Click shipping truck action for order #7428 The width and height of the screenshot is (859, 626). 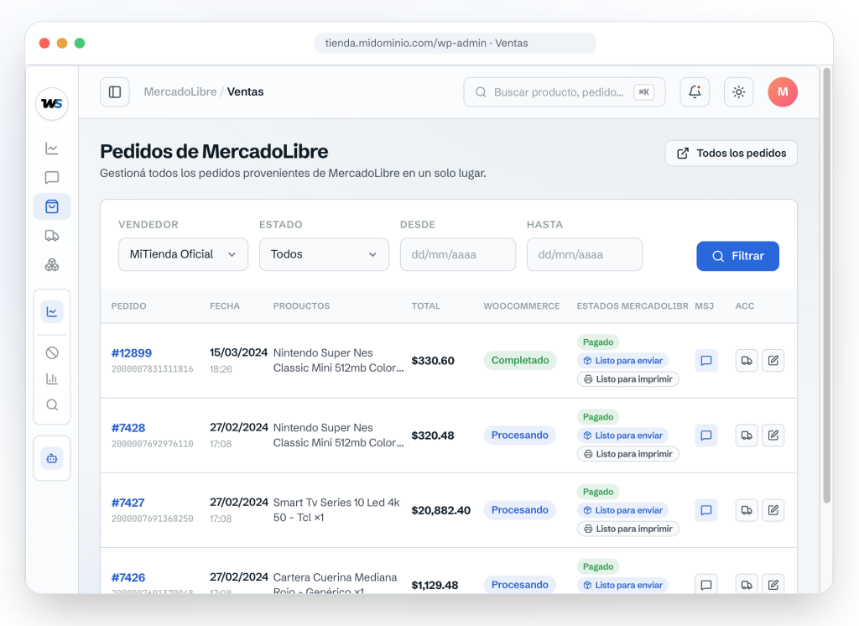(747, 436)
